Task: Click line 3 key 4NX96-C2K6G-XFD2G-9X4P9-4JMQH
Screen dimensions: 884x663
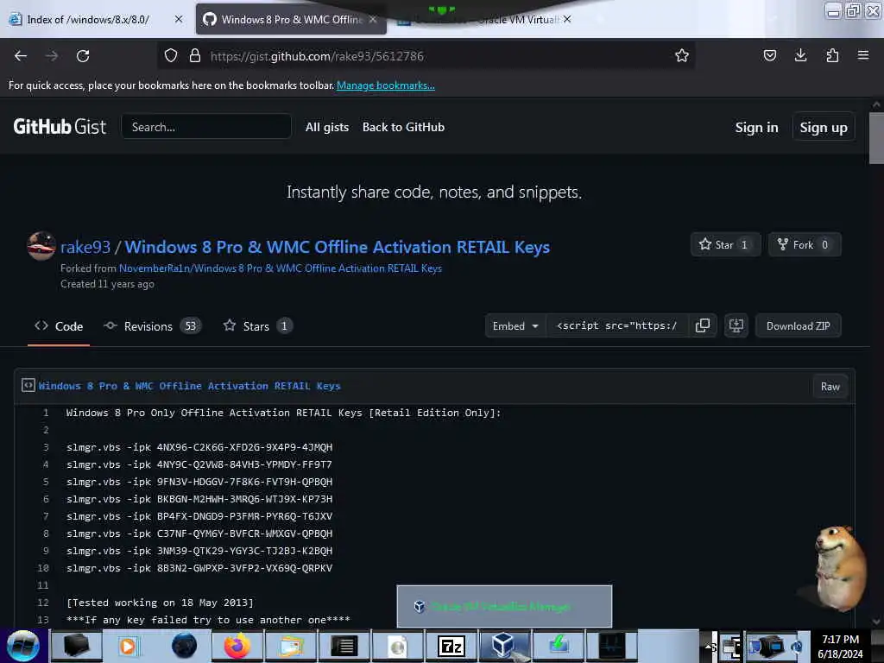Action: click(x=244, y=447)
